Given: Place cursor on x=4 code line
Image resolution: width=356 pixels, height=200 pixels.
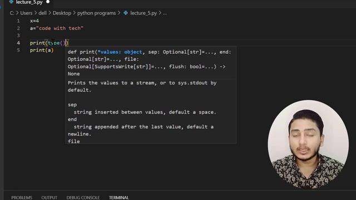Looking at the screenshot, I should pyautogui.click(x=34, y=21).
